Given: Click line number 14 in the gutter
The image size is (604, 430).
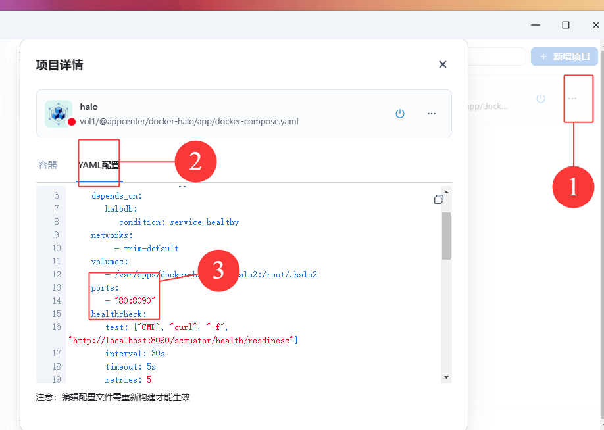Looking at the screenshot, I should (57, 300).
